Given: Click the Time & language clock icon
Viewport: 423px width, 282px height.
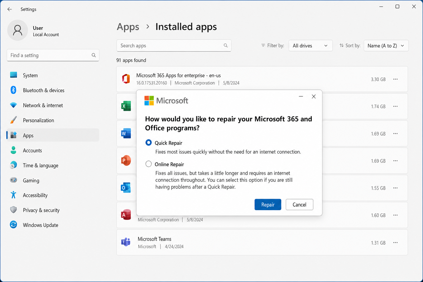Looking at the screenshot, I should click(13, 165).
